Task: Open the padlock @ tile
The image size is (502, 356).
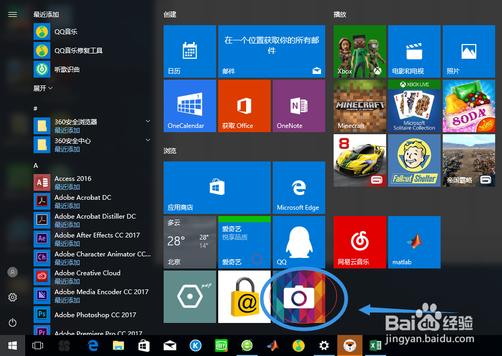Action: pos(244,297)
